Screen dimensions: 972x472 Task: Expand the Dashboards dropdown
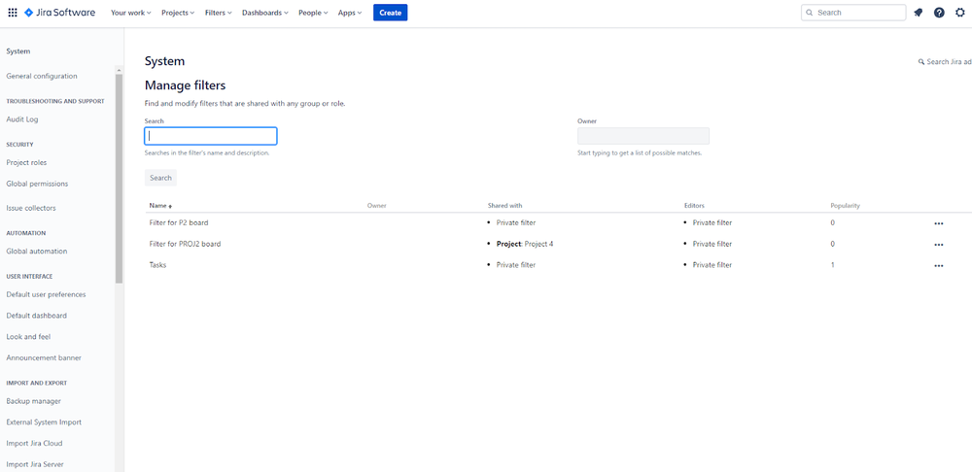(x=264, y=13)
